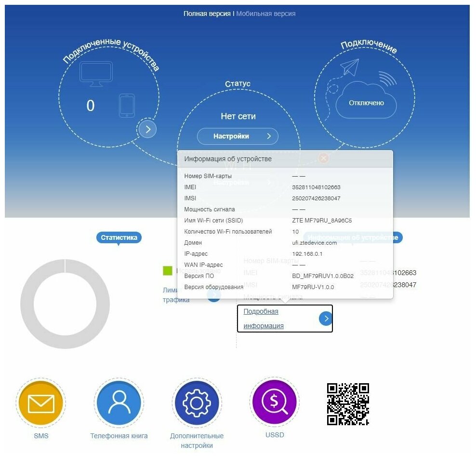This screenshot has height=458, width=476.
Task: Open the SMS envelope icon
Action: click(41, 403)
